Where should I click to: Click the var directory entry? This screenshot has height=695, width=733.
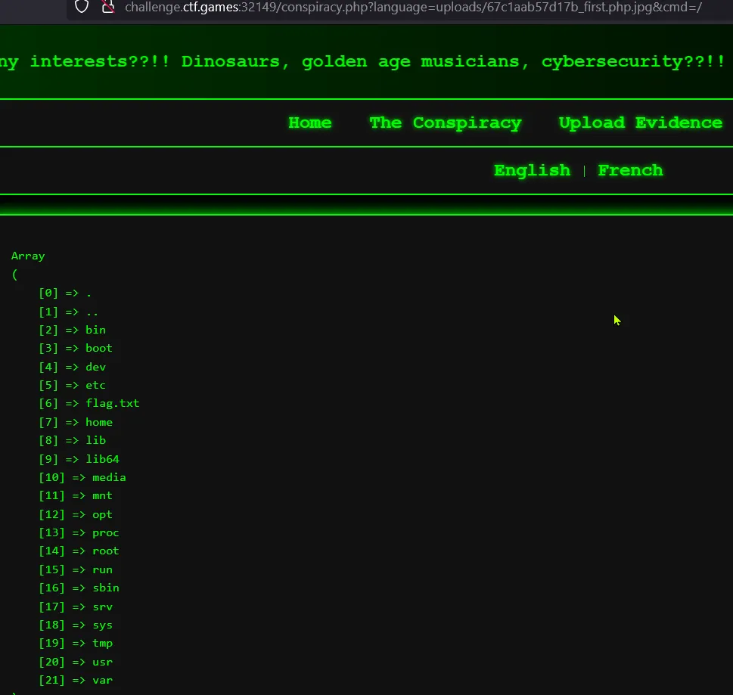[x=102, y=680]
